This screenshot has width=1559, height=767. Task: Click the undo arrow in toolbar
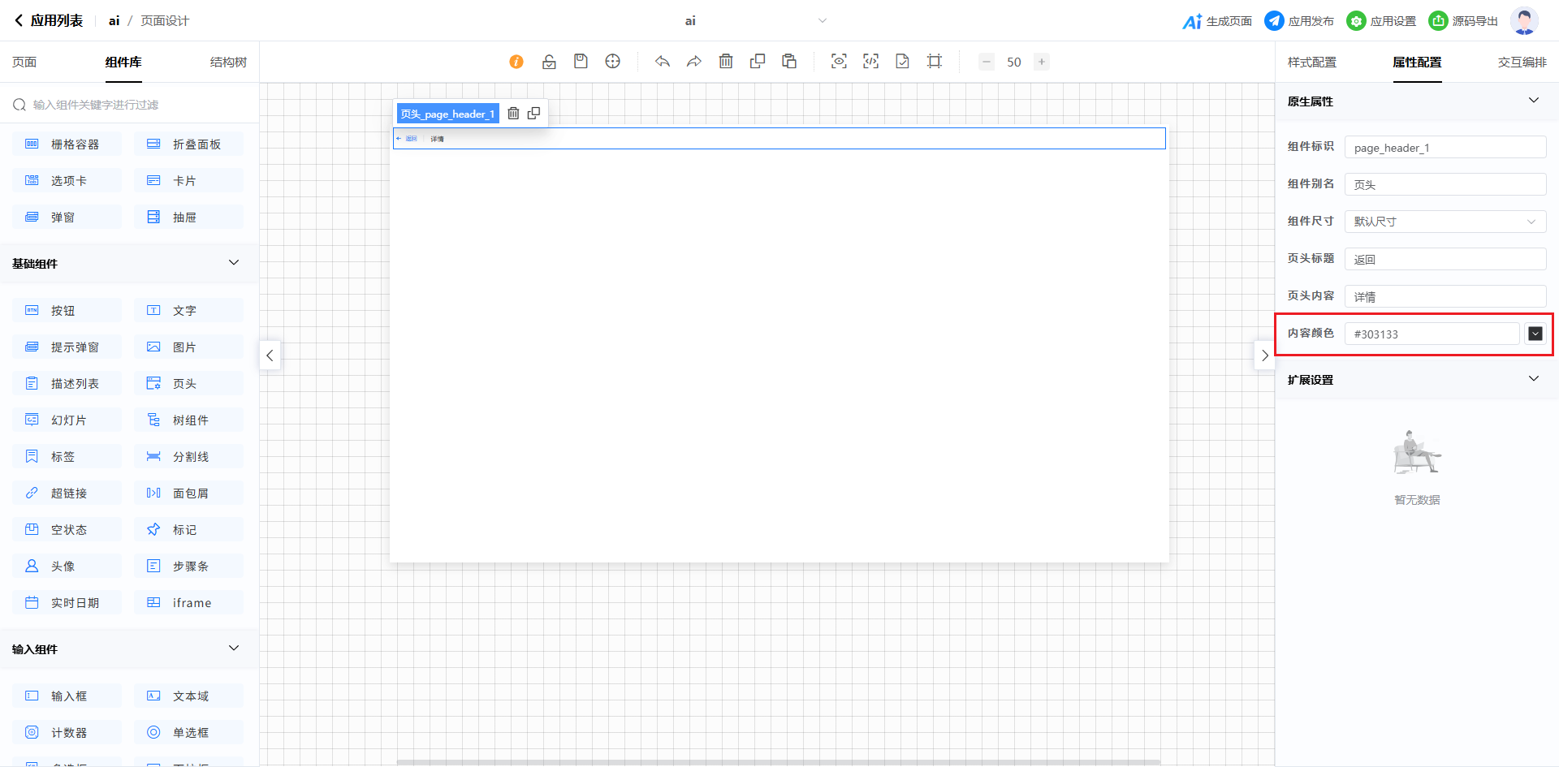663,62
